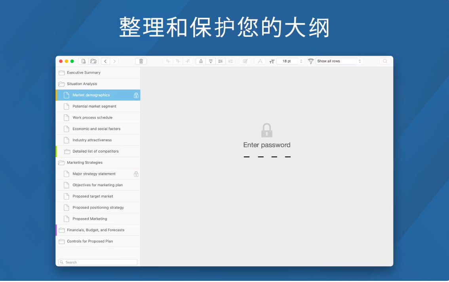
Task: Select Potential market segment item
Action: coord(94,106)
